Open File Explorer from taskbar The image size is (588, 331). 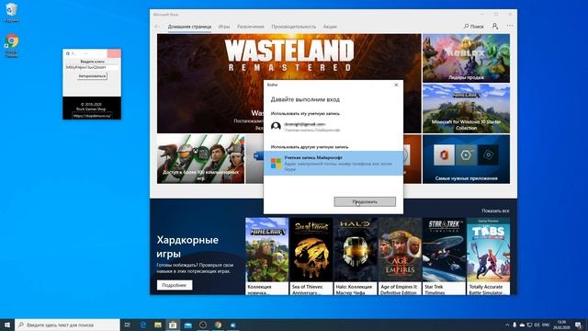pyautogui.click(x=158, y=325)
